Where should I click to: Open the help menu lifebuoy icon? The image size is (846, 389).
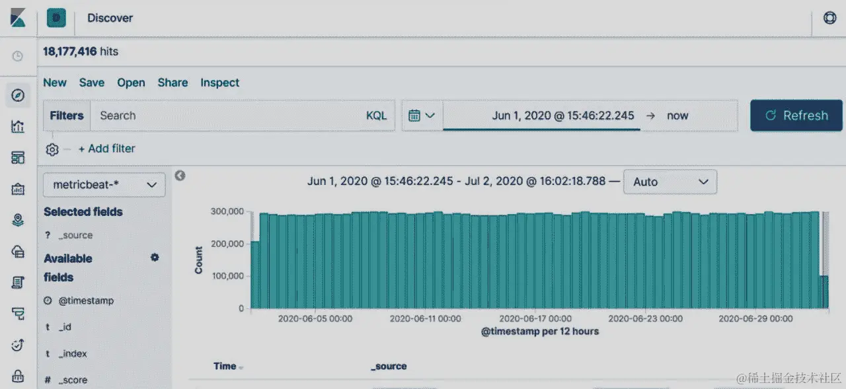point(830,18)
